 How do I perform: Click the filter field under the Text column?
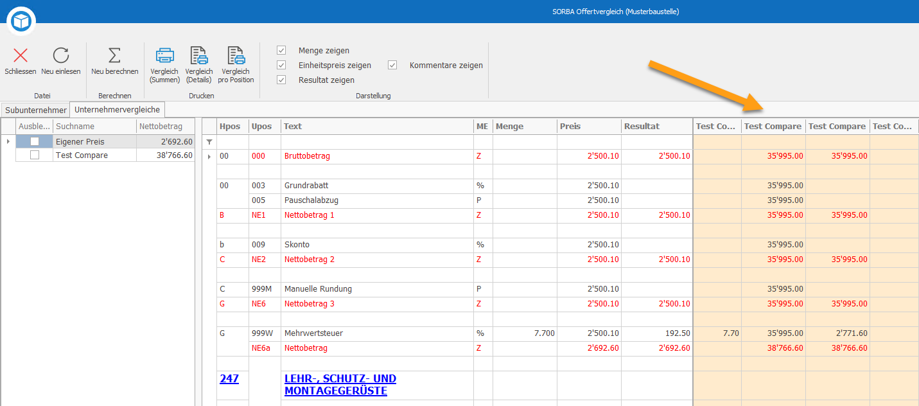[x=377, y=142]
